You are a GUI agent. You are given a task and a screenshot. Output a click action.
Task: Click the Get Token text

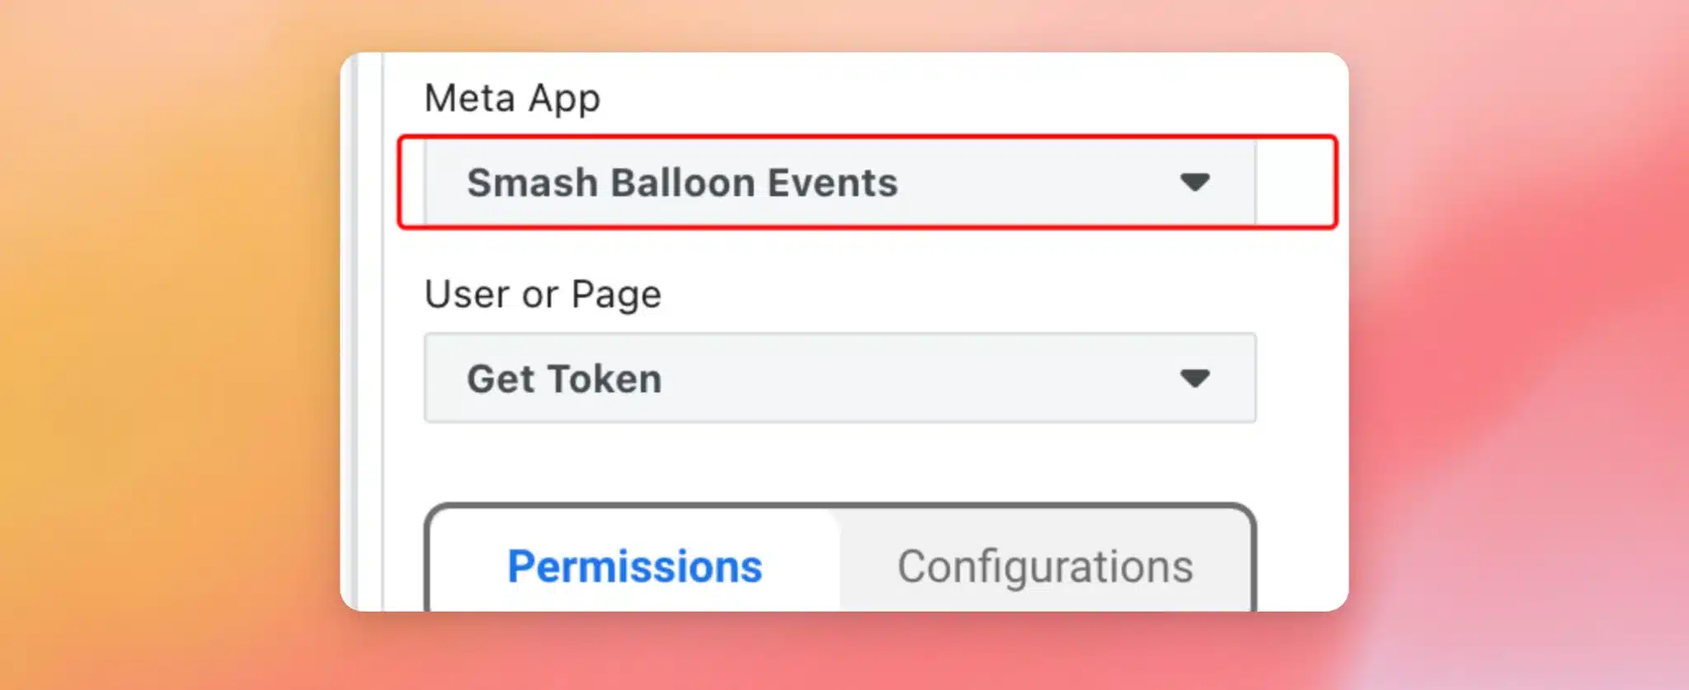pos(564,378)
